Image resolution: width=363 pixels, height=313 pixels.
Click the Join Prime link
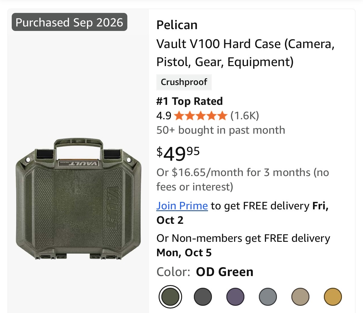tap(182, 206)
